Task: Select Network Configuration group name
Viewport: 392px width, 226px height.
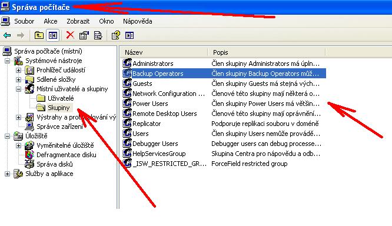Action: [168, 94]
